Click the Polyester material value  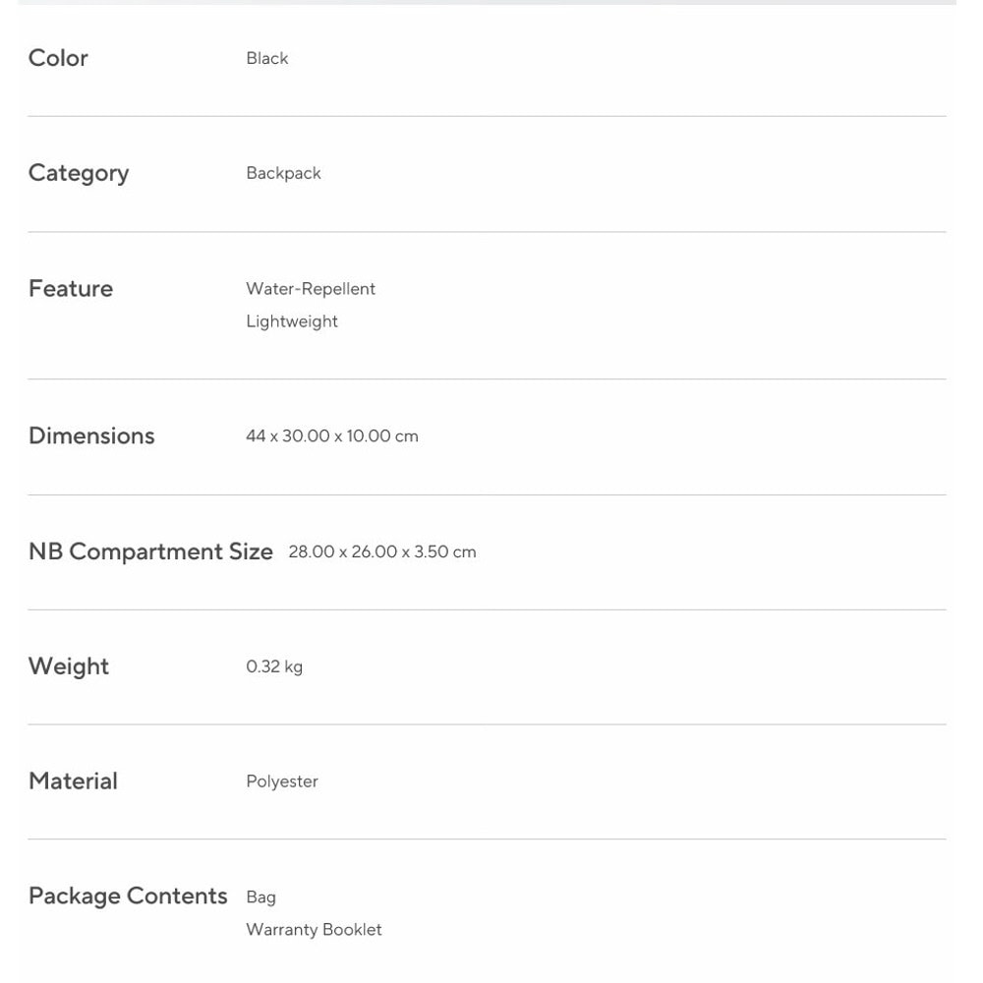pos(282,781)
